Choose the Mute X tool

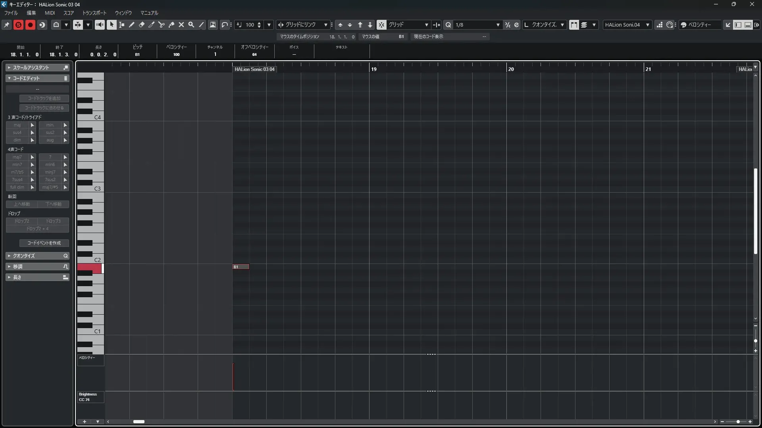coord(181,25)
